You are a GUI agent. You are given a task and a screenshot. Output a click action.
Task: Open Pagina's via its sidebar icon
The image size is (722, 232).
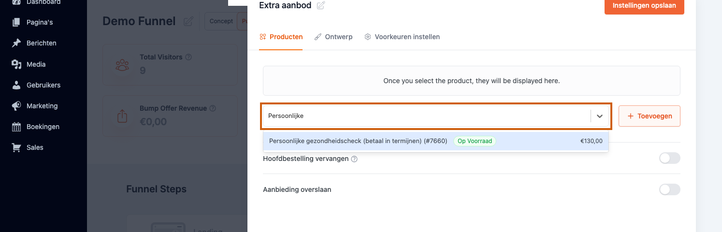coord(16,22)
